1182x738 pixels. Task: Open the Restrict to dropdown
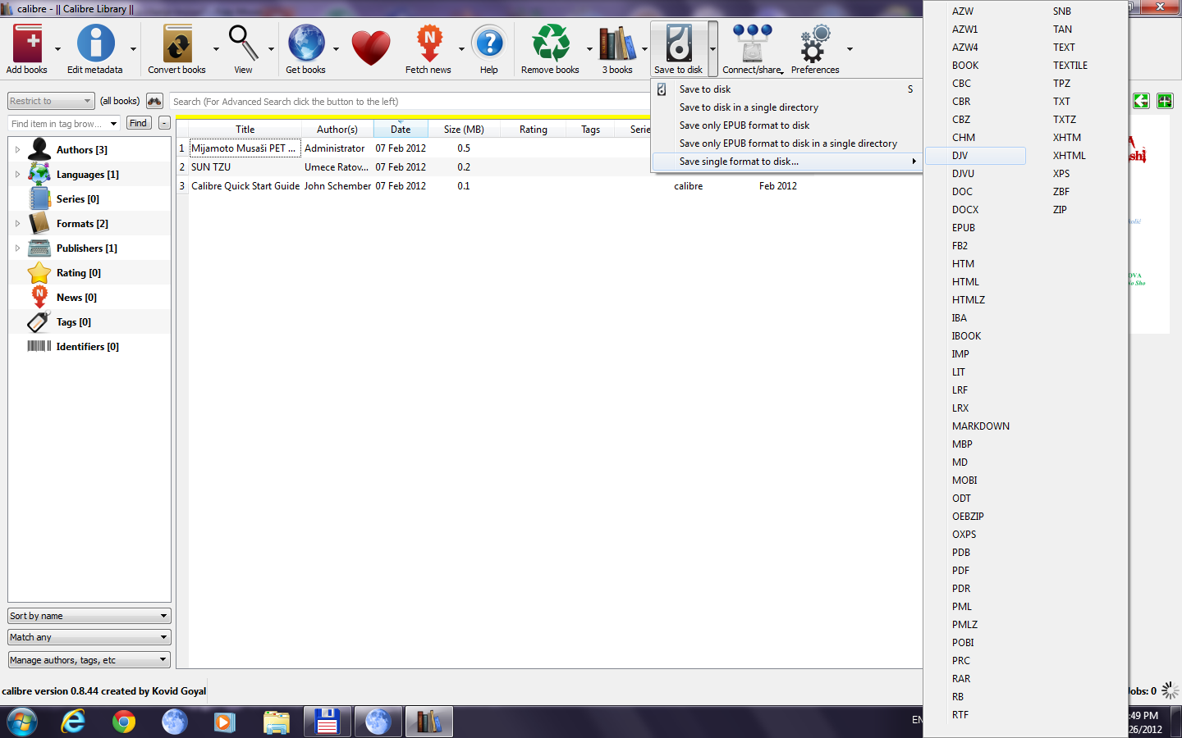tap(51, 101)
